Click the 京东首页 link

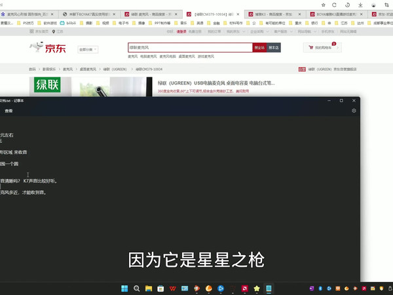[39, 31]
